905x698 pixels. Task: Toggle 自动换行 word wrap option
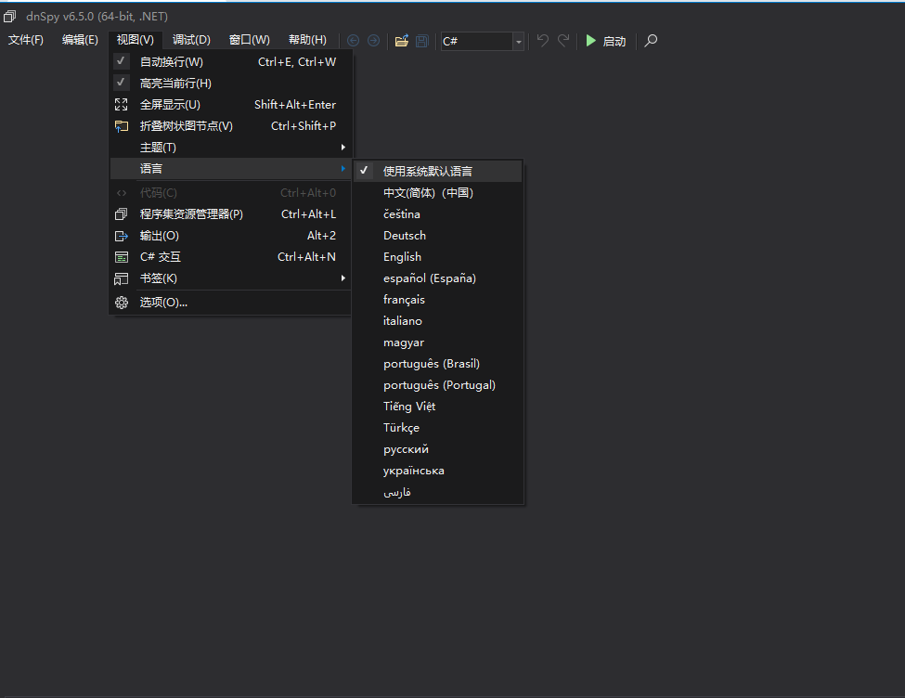[171, 62]
